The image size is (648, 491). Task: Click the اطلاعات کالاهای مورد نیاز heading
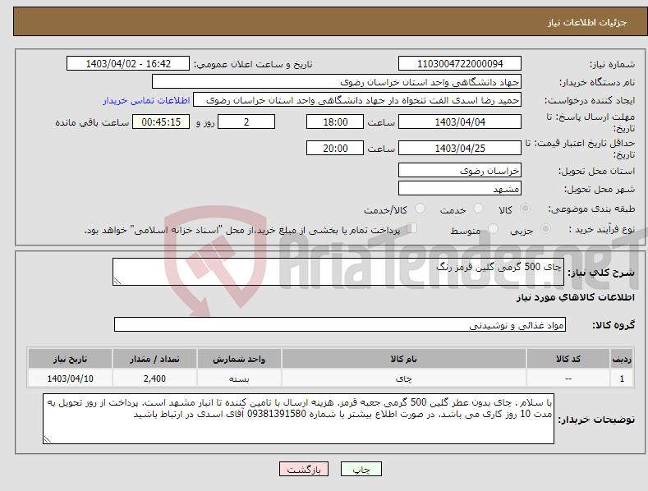point(575,297)
